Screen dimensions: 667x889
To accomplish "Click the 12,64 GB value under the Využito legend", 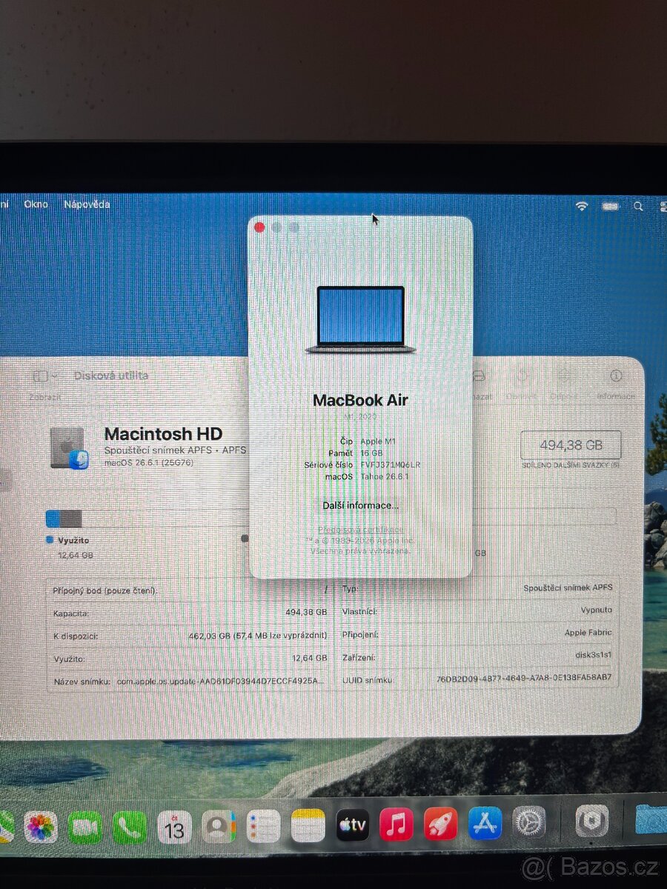I will coord(76,555).
